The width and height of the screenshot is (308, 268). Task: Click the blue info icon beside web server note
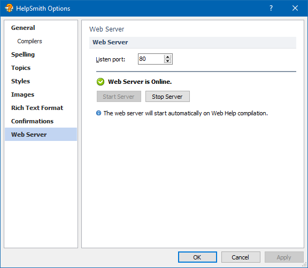pyautogui.click(x=98, y=113)
